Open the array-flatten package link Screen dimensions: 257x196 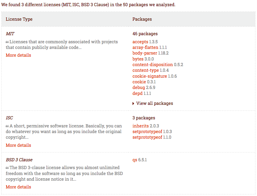tap(145, 48)
